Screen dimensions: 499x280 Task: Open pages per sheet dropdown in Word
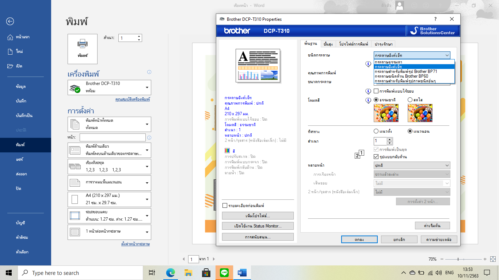[109, 232]
